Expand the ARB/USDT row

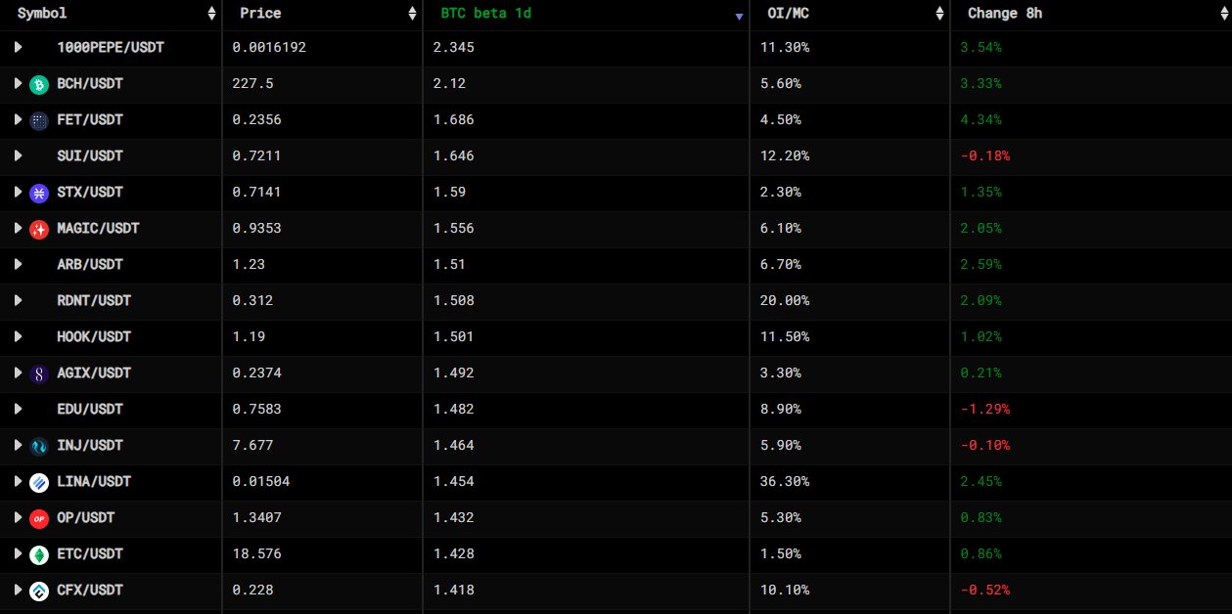click(18, 264)
